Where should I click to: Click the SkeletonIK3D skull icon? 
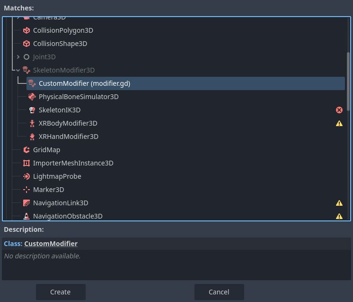[32, 110]
